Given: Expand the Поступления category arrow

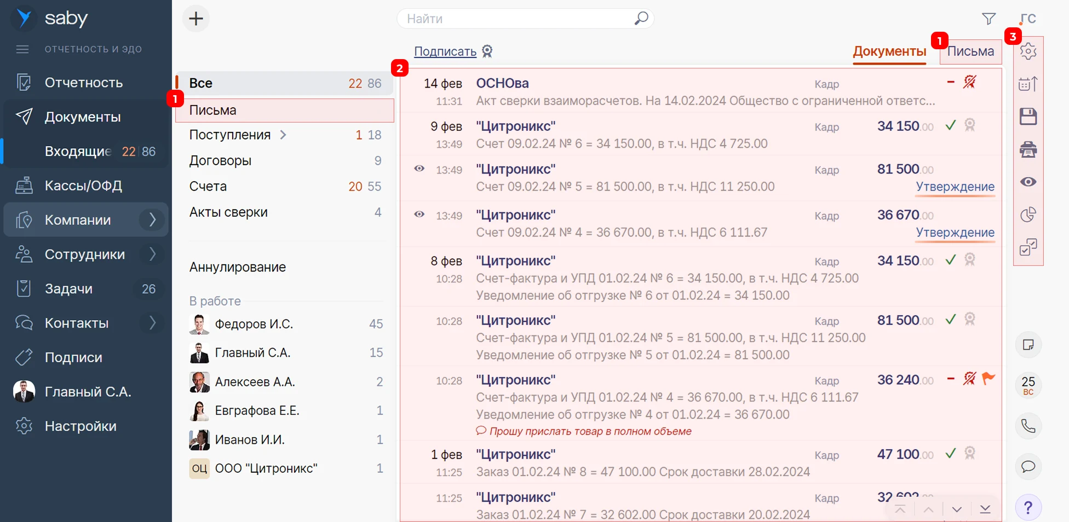Looking at the screenshot, I should pos(283,135).
